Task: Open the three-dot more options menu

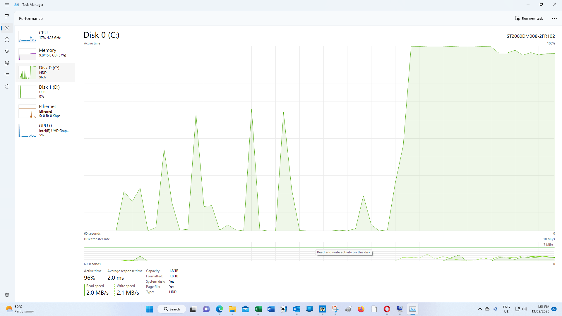Action: pos(554,18)
